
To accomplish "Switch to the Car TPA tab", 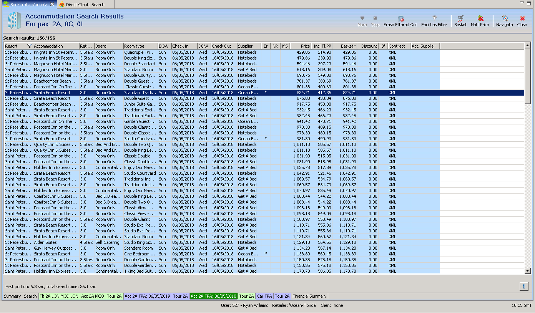I will click(264, 296).
